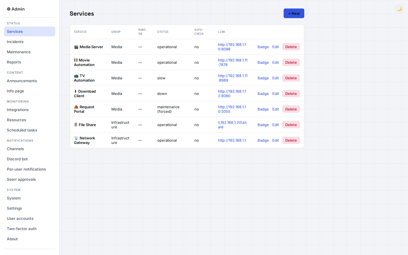Click the Movie Automation film icon
408x255 pixels.
(x=76, y=60)
